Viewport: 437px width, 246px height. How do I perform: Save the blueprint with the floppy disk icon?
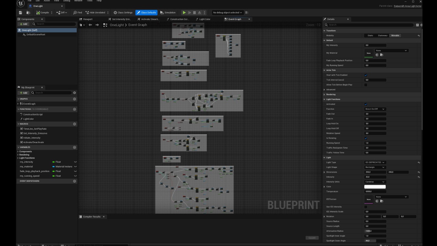(20, 13)
